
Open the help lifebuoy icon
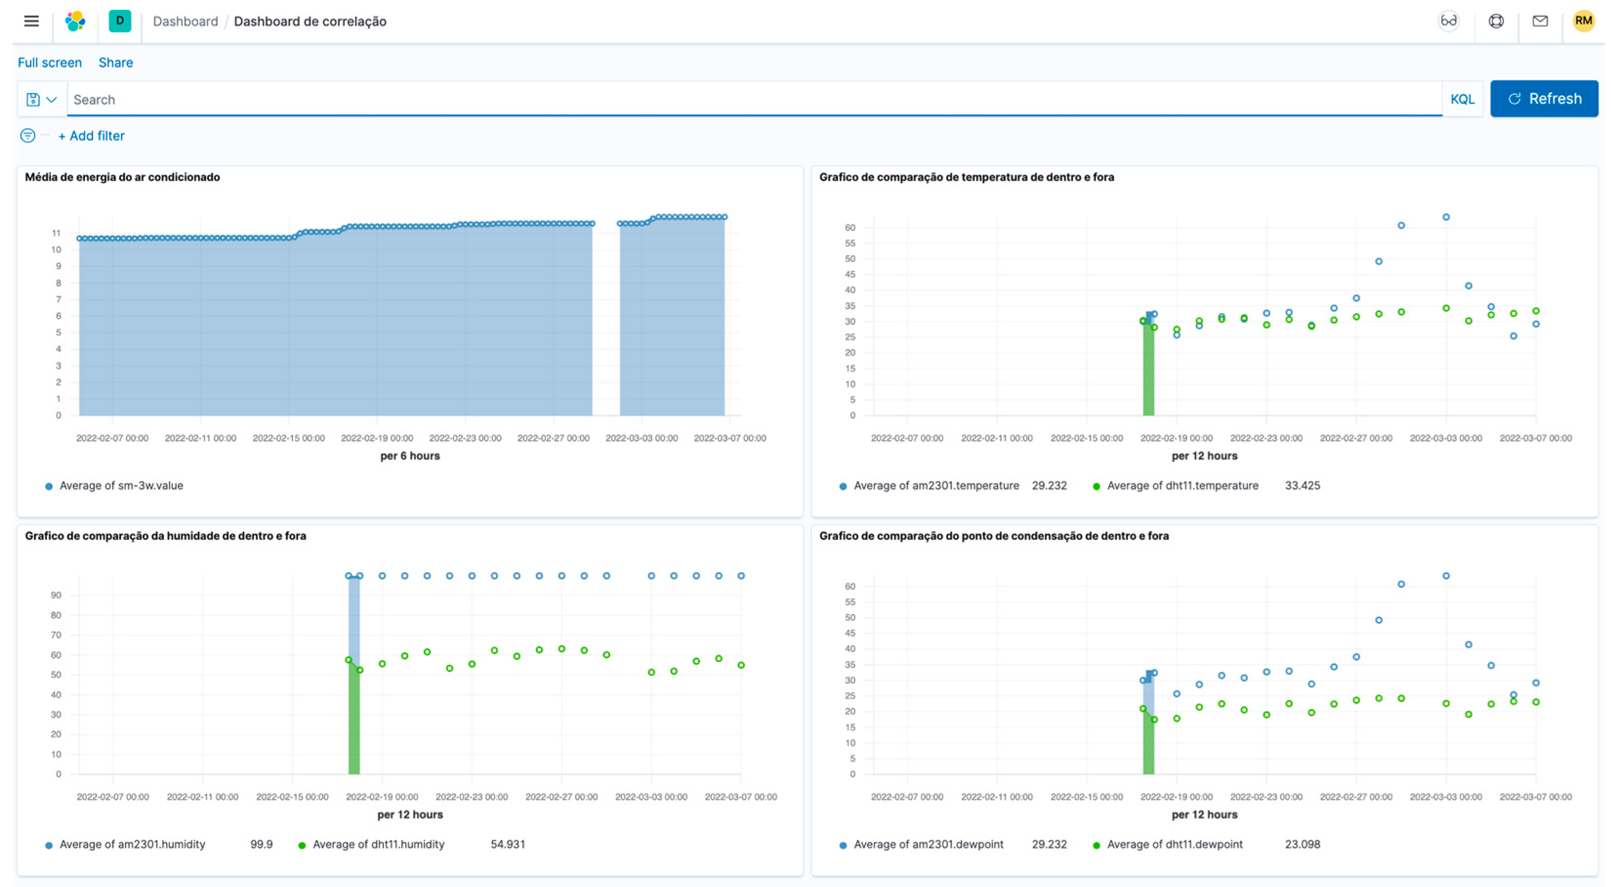pos(1496,21)
